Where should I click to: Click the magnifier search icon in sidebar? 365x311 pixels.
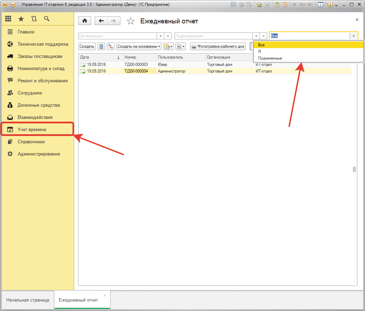pos(47,19)
